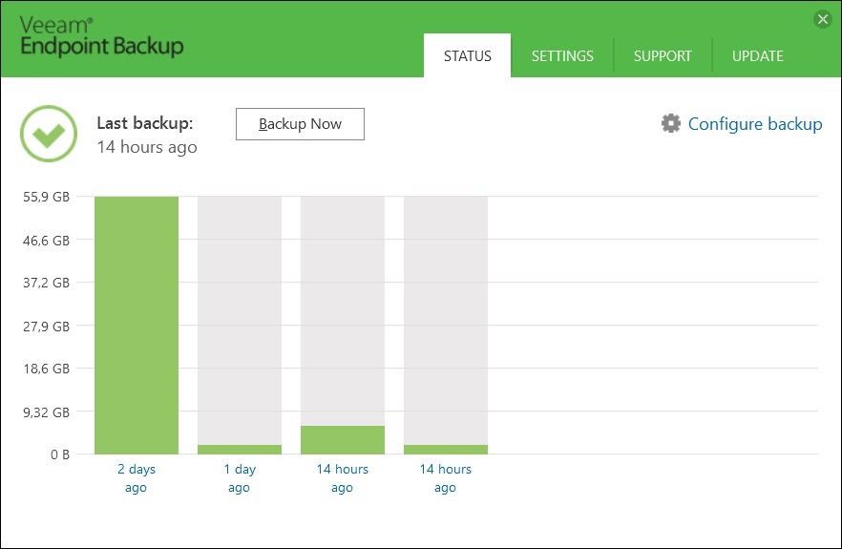Click the green checkmark status icon
This screenshot has height=549, width=842.
tap(49, 134)
